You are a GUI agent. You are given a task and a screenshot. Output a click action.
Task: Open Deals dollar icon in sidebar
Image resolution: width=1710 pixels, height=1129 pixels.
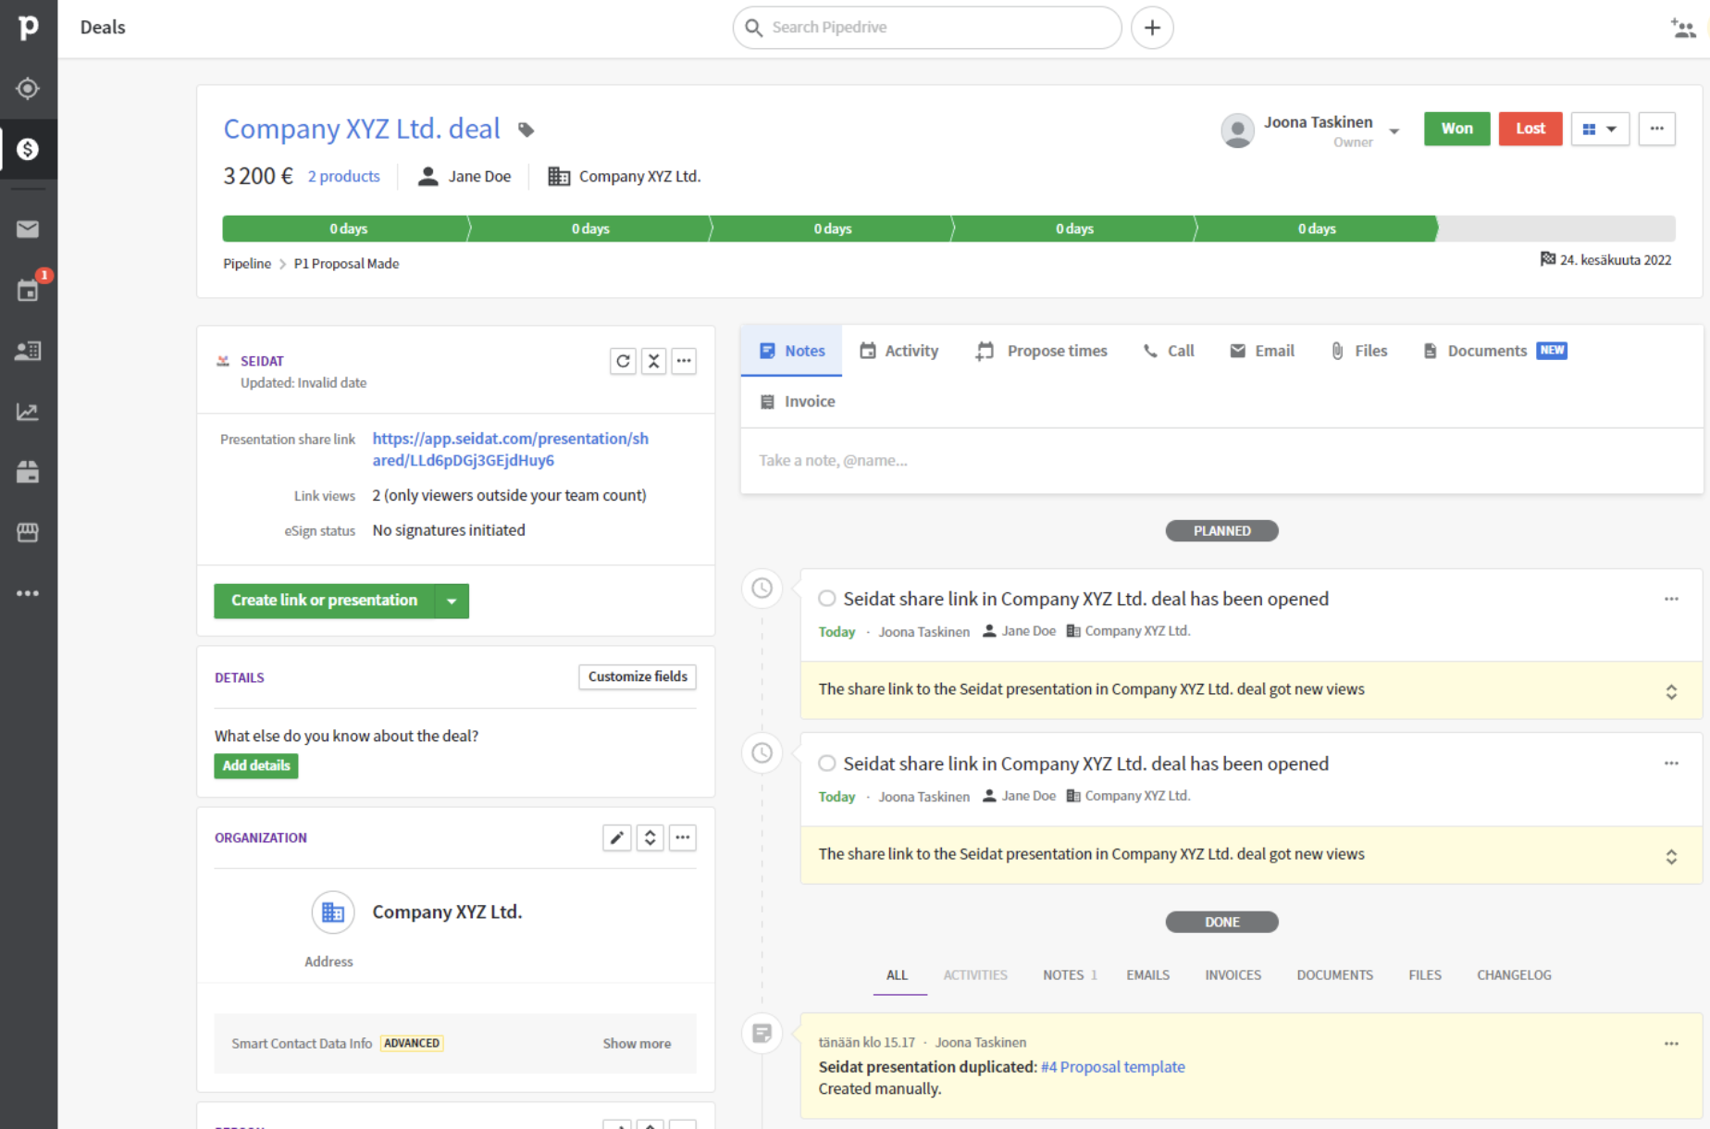tap(28, 149)
